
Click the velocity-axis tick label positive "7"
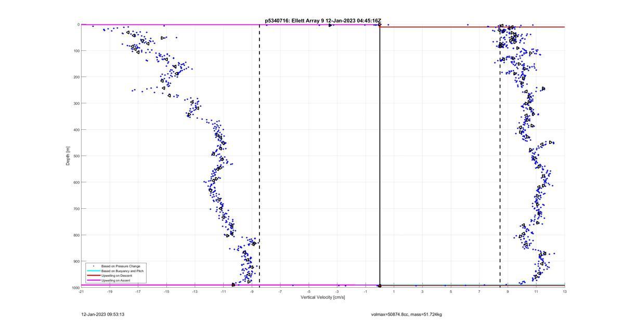click(479, 291)
